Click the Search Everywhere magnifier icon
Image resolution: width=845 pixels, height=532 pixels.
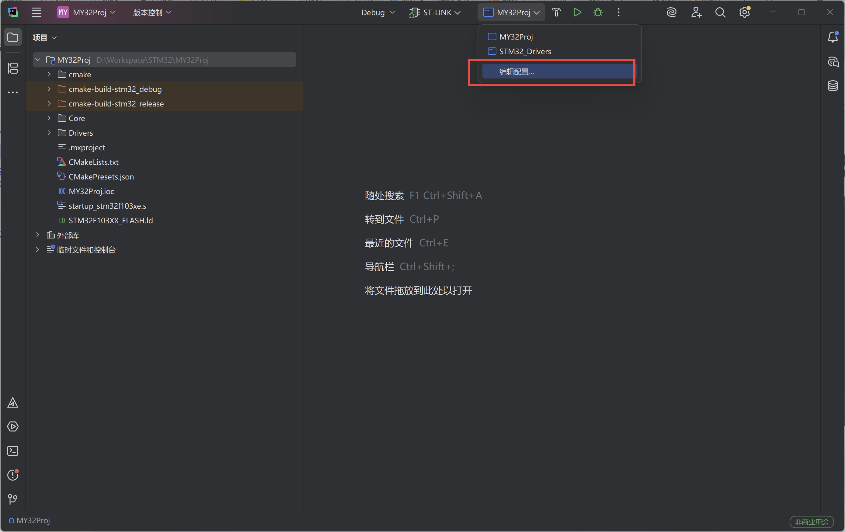click(720, 13)
